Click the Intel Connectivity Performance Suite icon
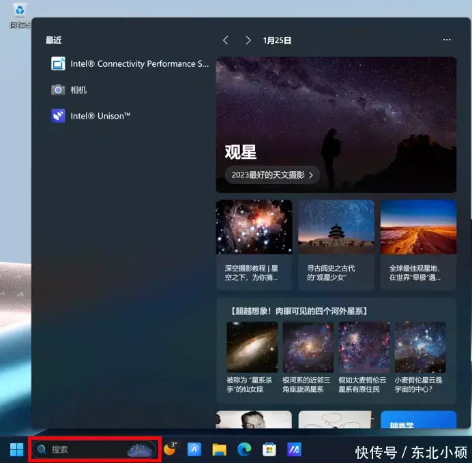 point(58,63)
